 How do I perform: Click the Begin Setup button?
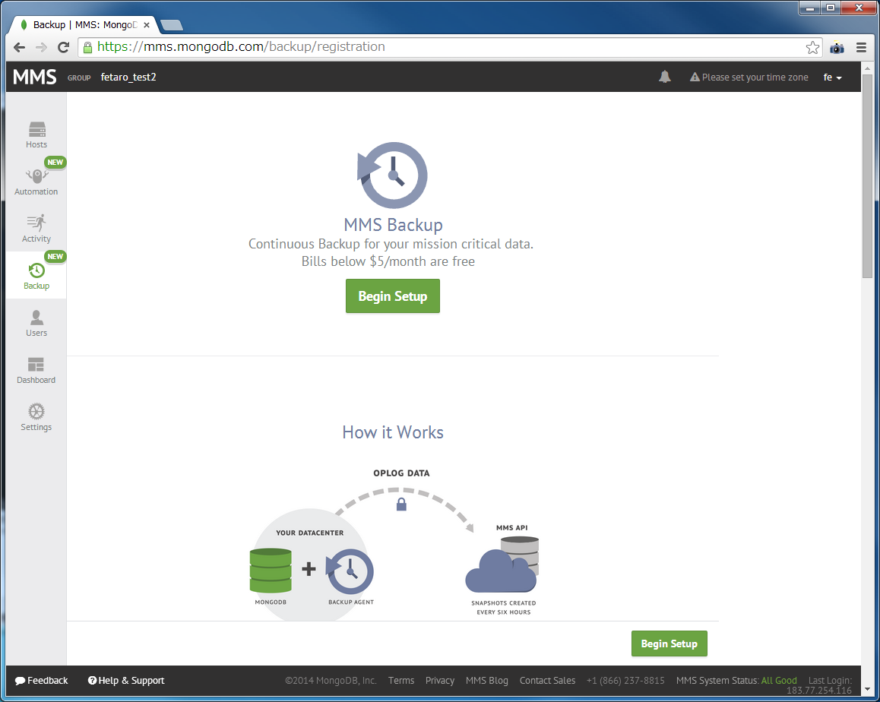pyautogui.click(x=392, y=296)
